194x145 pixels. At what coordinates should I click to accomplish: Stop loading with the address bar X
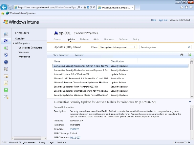[x=94, y=7]
